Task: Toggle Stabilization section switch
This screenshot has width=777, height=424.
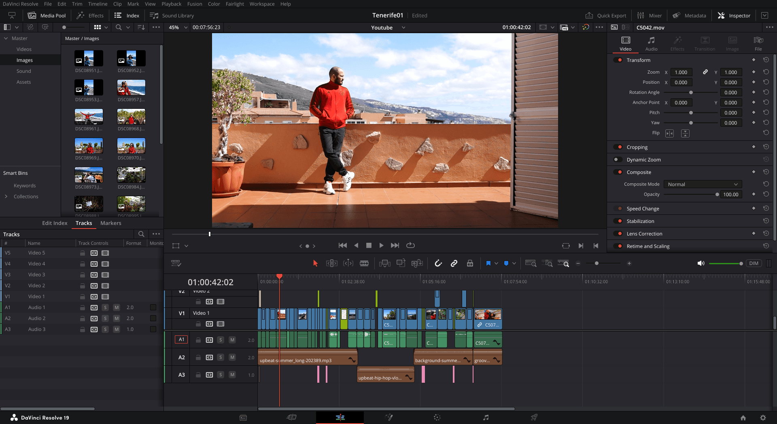Action: [618, 221]
